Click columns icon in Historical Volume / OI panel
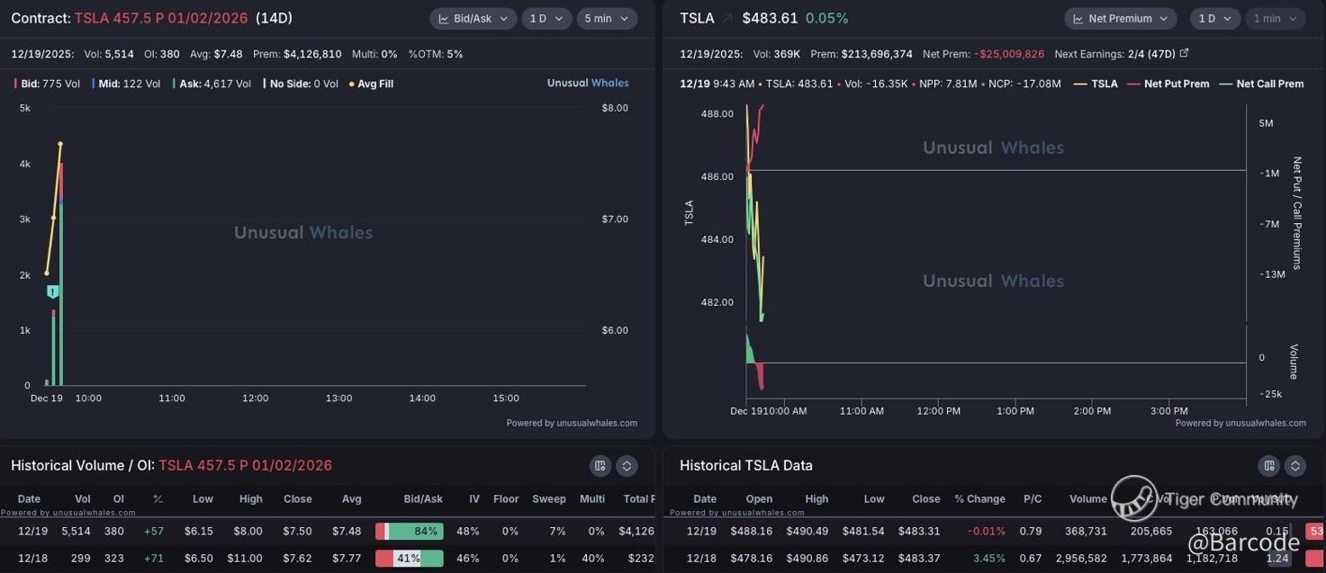 [x=600, y=466]
